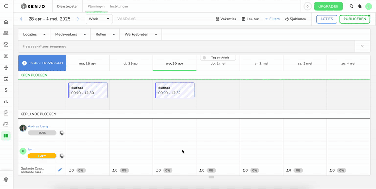Open the Lay-out option
The height and width of the screenshot is (189, 376).
click(251, 19)
